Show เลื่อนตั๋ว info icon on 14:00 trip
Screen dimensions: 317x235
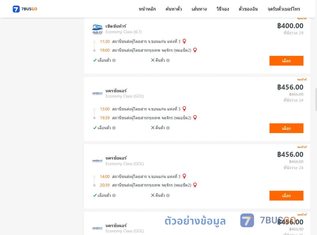point(114,196)
